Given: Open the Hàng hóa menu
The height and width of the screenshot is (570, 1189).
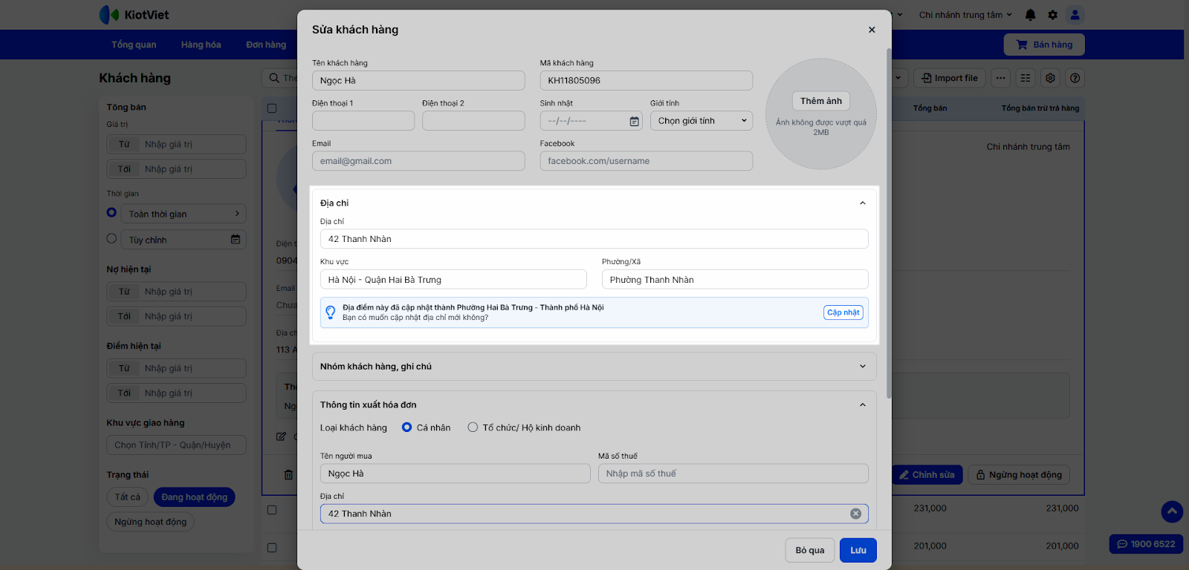Looking at the screenshot, I should coord(201,45).
